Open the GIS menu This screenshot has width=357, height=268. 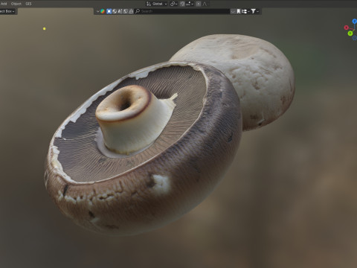[28, 4]
